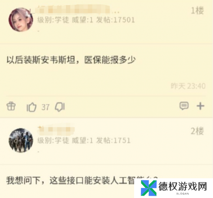Open the comment reply icon
Image resolution: width=213 pixels, height=198 pixels.
pyautogui.click(x=184, y=106)
